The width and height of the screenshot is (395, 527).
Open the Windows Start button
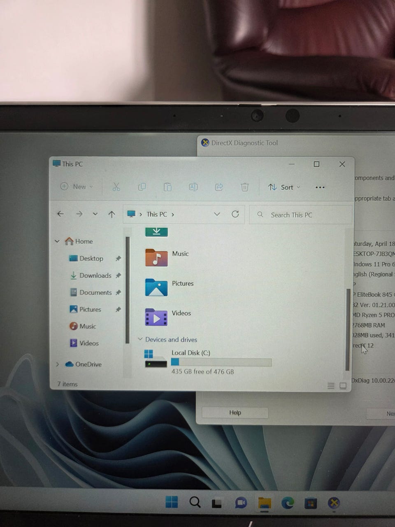click(172, 502)
